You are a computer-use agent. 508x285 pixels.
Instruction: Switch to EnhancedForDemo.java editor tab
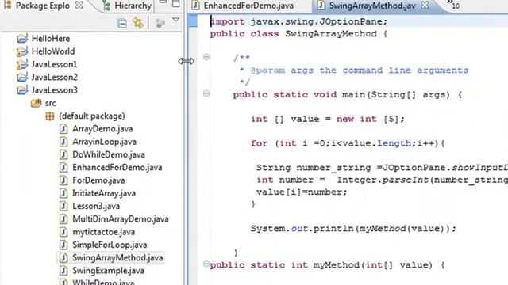(248, 6)
